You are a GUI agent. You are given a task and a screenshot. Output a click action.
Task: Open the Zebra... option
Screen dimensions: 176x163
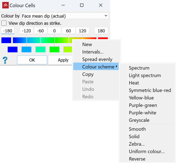click(x=137, y=144)
